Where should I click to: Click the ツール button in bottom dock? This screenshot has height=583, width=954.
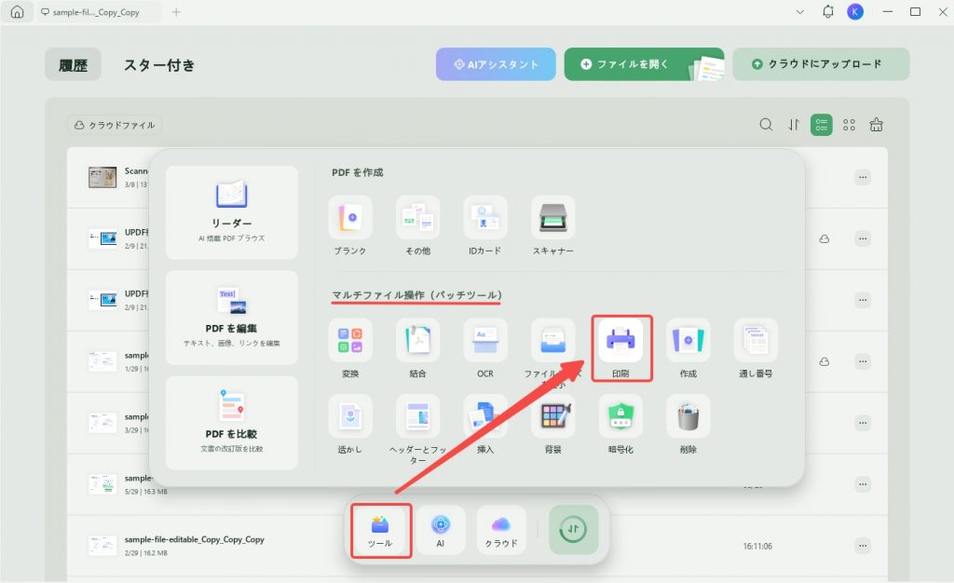pos(380,530)
